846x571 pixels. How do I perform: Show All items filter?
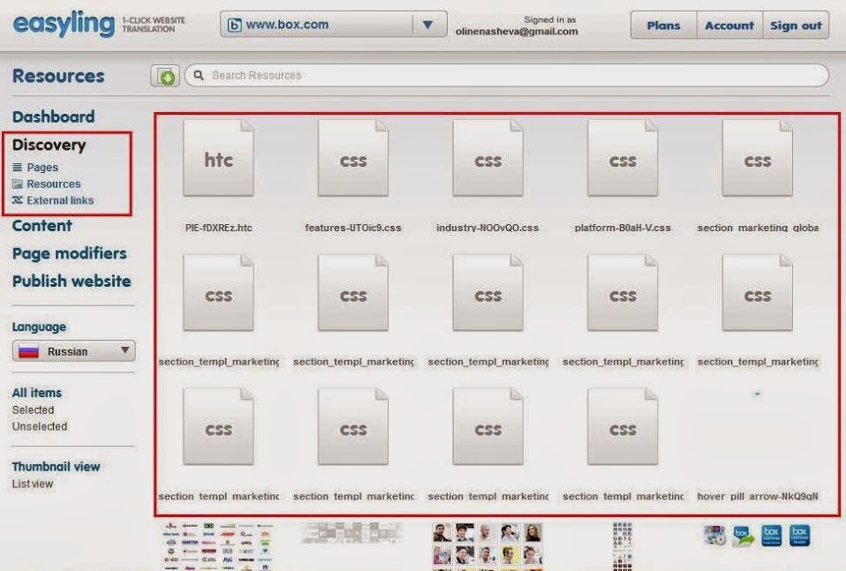(37, 393)
